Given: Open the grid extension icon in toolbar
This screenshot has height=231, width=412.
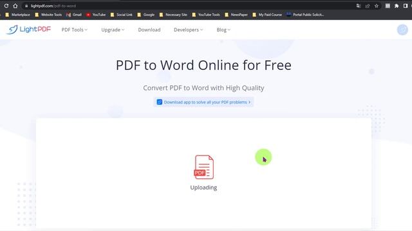Looking at the screenshot, I should (388, 6).
